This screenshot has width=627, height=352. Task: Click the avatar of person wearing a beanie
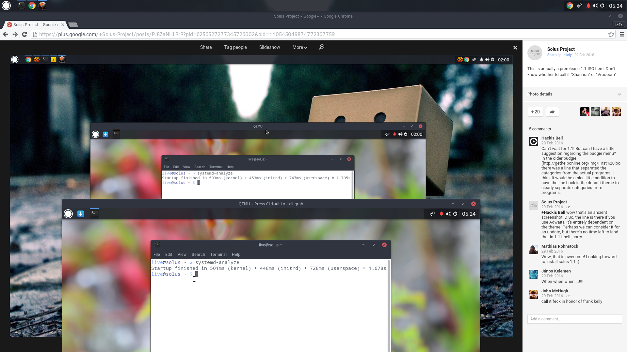tap(606, 112)
